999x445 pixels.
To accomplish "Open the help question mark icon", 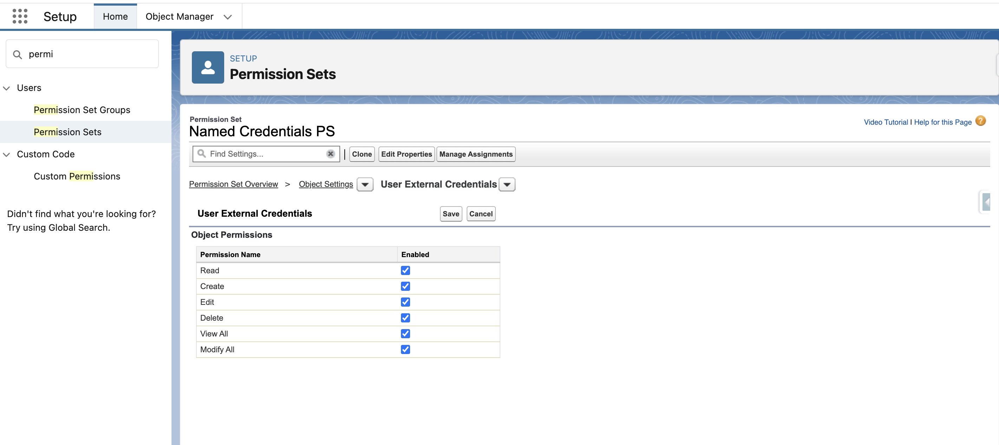I will pyautogui.click(x=980, y=121).
